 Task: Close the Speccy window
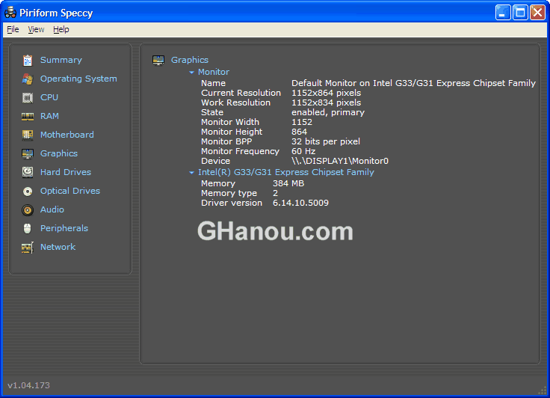point(537,13)
